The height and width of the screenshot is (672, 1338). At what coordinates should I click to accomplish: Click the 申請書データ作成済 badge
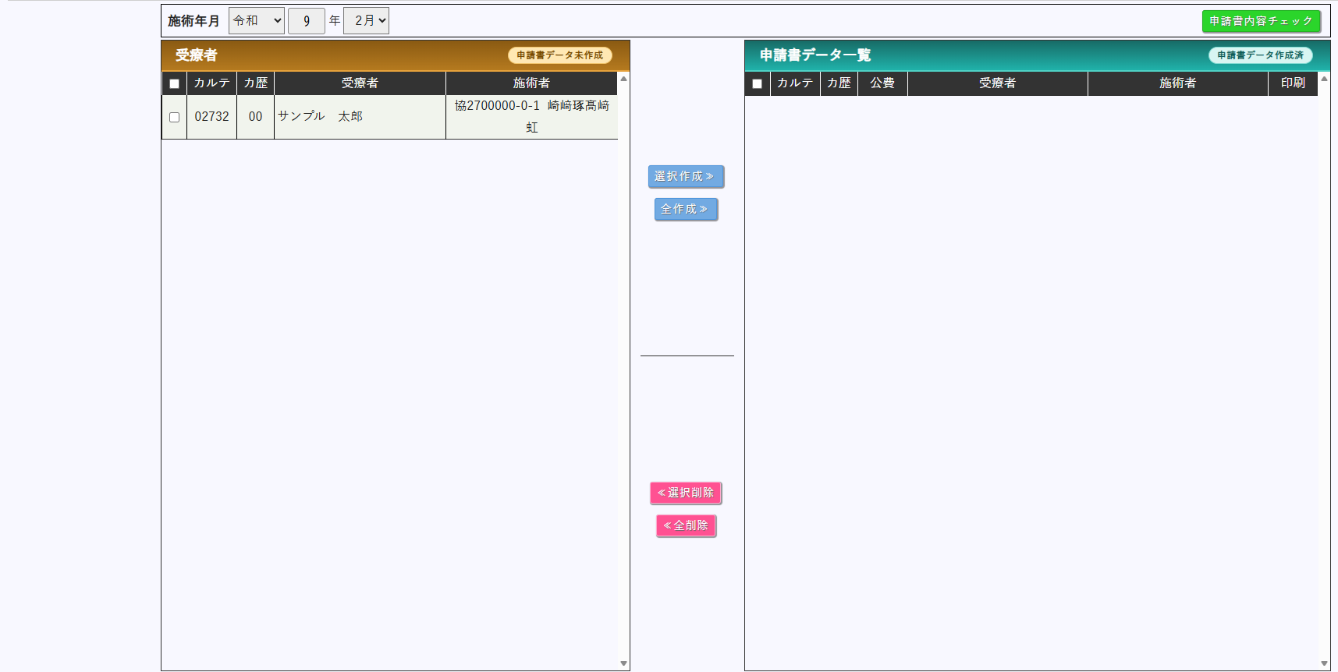tap(1261, 55)
